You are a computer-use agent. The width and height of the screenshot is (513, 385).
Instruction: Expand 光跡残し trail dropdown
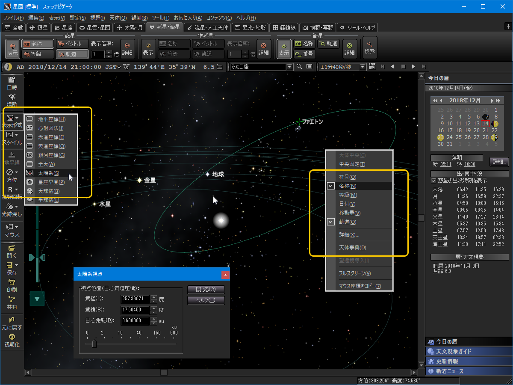(17, 207)
